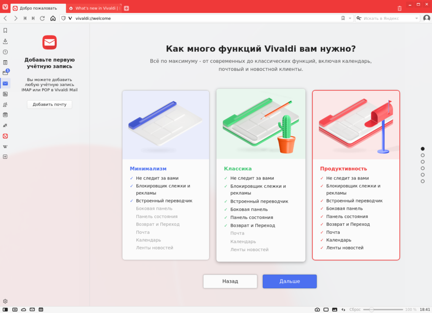
Task: Click the 100 % zoom value
Action: (x=410, y=310)
